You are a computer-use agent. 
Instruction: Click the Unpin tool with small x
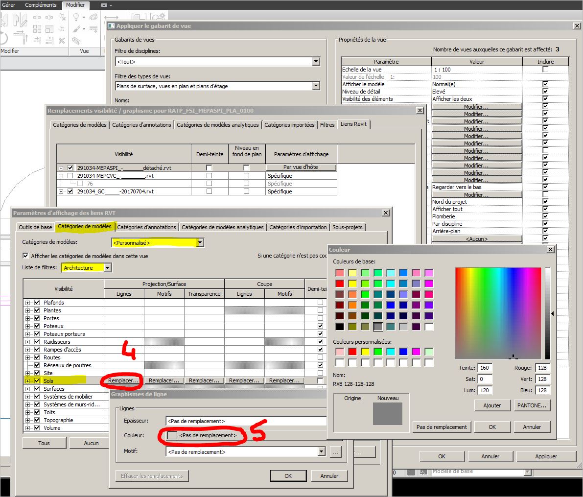pyautogui.click(x=62, y=18)
